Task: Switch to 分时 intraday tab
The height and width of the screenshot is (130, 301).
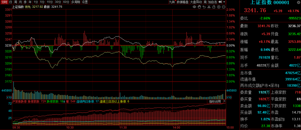Action: point(4,2)
